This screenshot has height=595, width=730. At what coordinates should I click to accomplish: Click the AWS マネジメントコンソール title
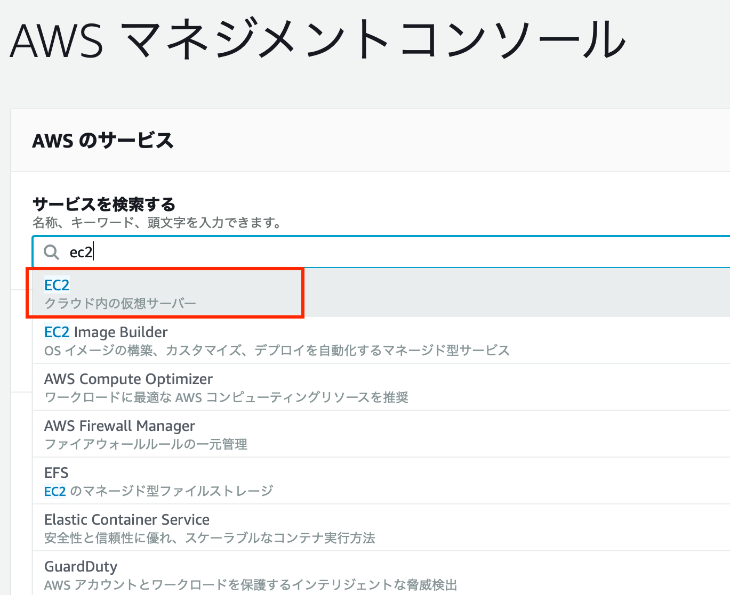318,40
